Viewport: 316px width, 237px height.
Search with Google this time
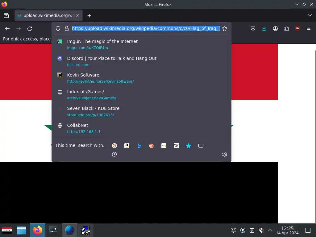tap(114, 146)
